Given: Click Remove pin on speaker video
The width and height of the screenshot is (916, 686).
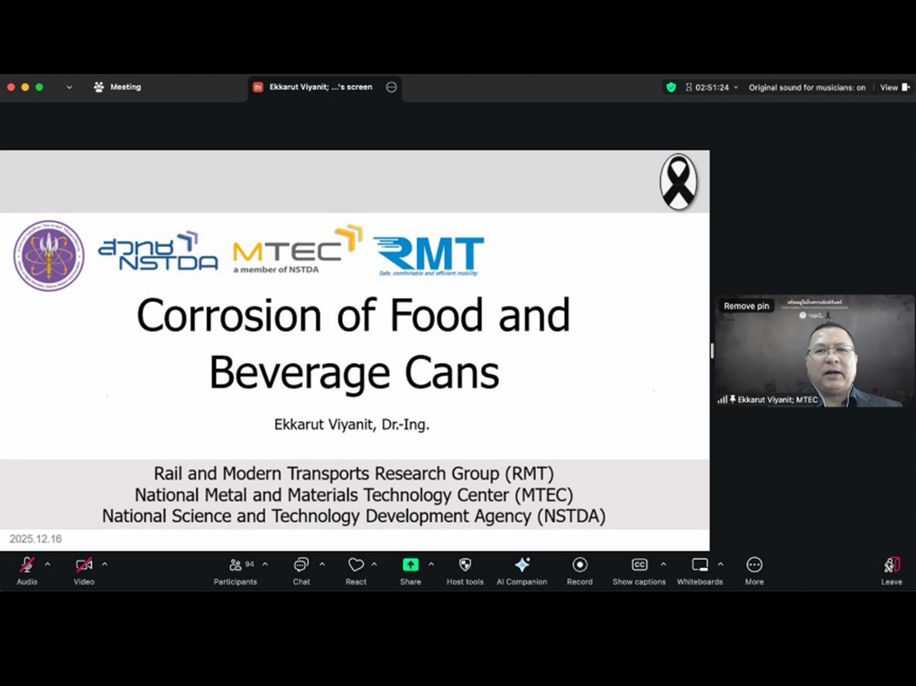Looking at the screenshot, I should pos(746,306).
